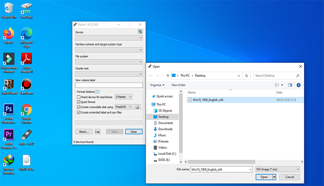Toggle the preview pane icon in Open dialog
324x186 pixels.
click(x=290, y=85)
